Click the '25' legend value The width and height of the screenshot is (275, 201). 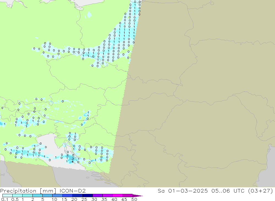click(84, 199)
